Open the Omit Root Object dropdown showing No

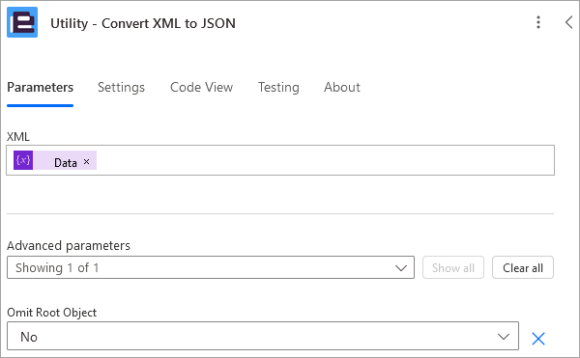point(263,336)
